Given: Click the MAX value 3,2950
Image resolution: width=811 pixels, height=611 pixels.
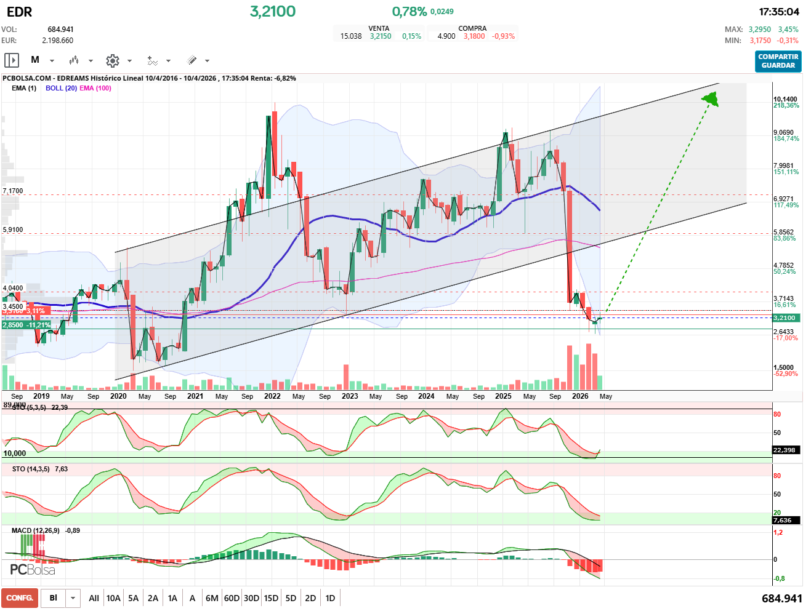Looking at the screenshot, I should (x=760, y=30).
